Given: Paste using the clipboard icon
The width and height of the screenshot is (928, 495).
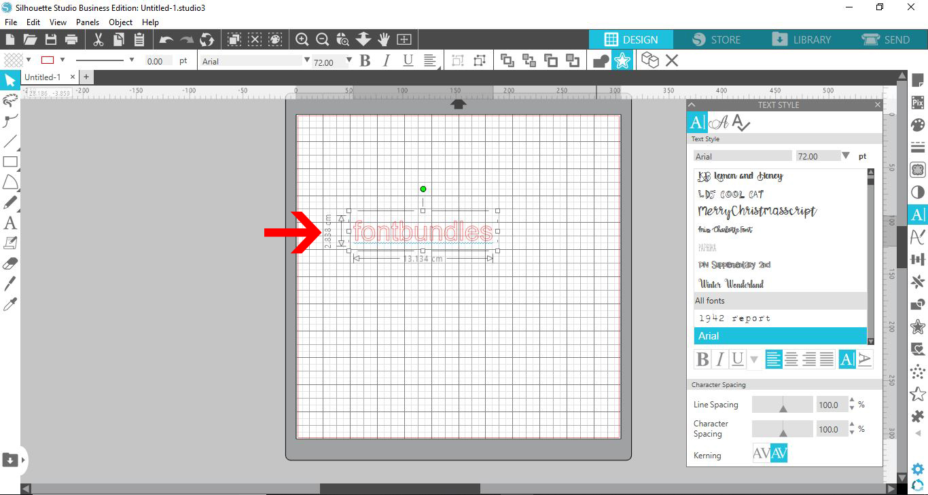Looking at the screenshot, I should tap(139, 39).
